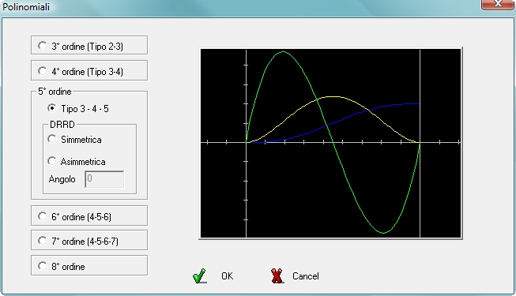Screen dimensions: 516x296
Task: Click the Angolo label text
Action: point(62,179)
